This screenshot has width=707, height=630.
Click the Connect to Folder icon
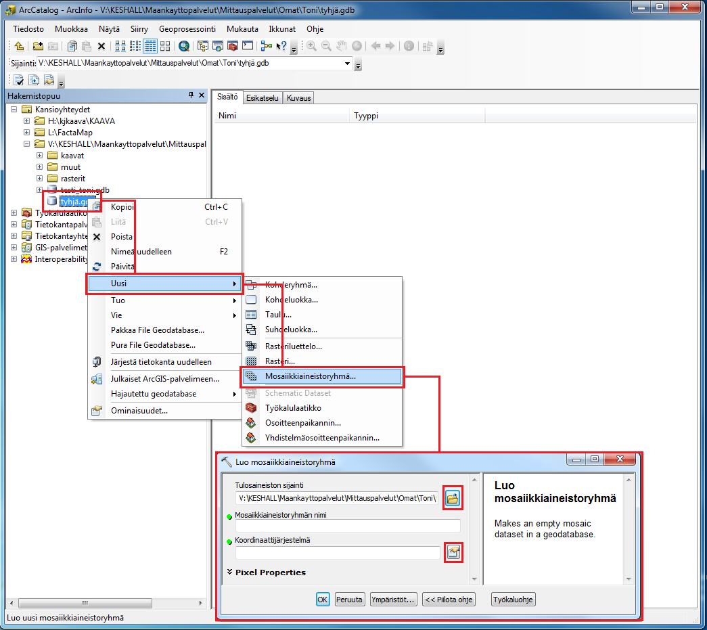pos(38,45)
